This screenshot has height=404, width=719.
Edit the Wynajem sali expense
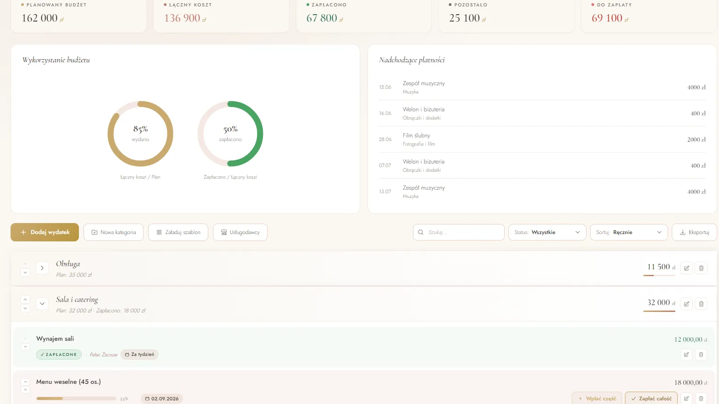point(686,355)
